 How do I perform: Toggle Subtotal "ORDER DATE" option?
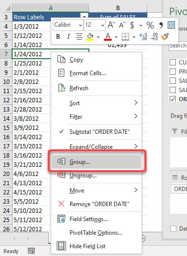tap(96, 131)
